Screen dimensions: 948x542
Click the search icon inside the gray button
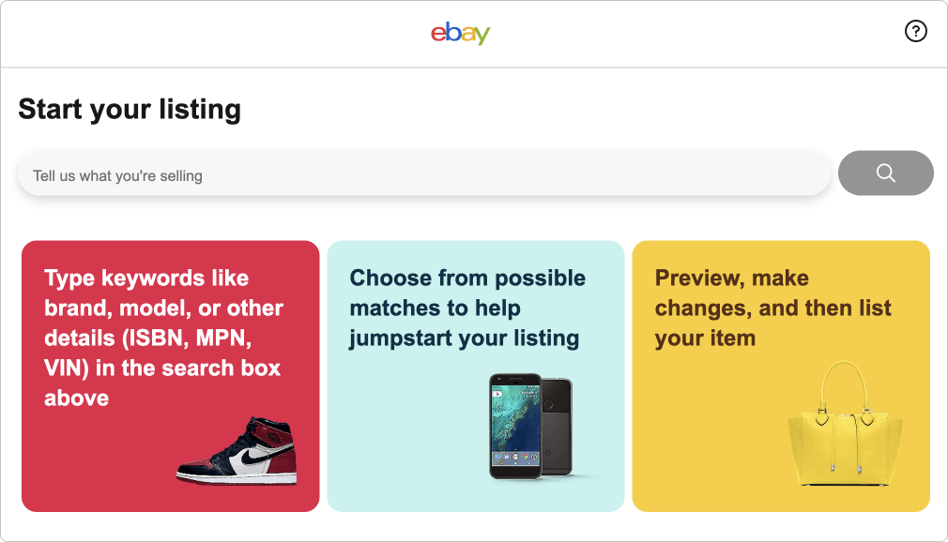click(884, 173)
